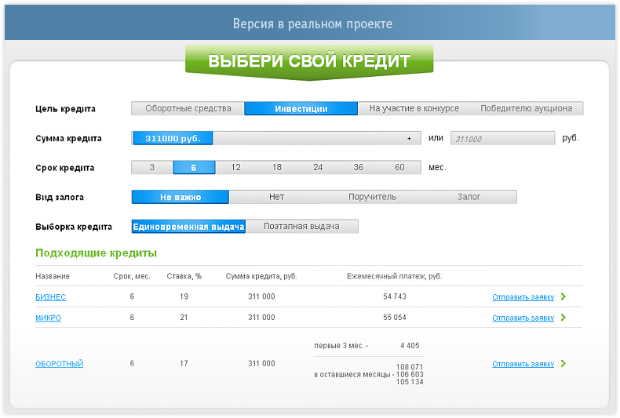Click the 4 405 first-months payment value
Viewport: 620px width, 418px height.
(410, 346)
